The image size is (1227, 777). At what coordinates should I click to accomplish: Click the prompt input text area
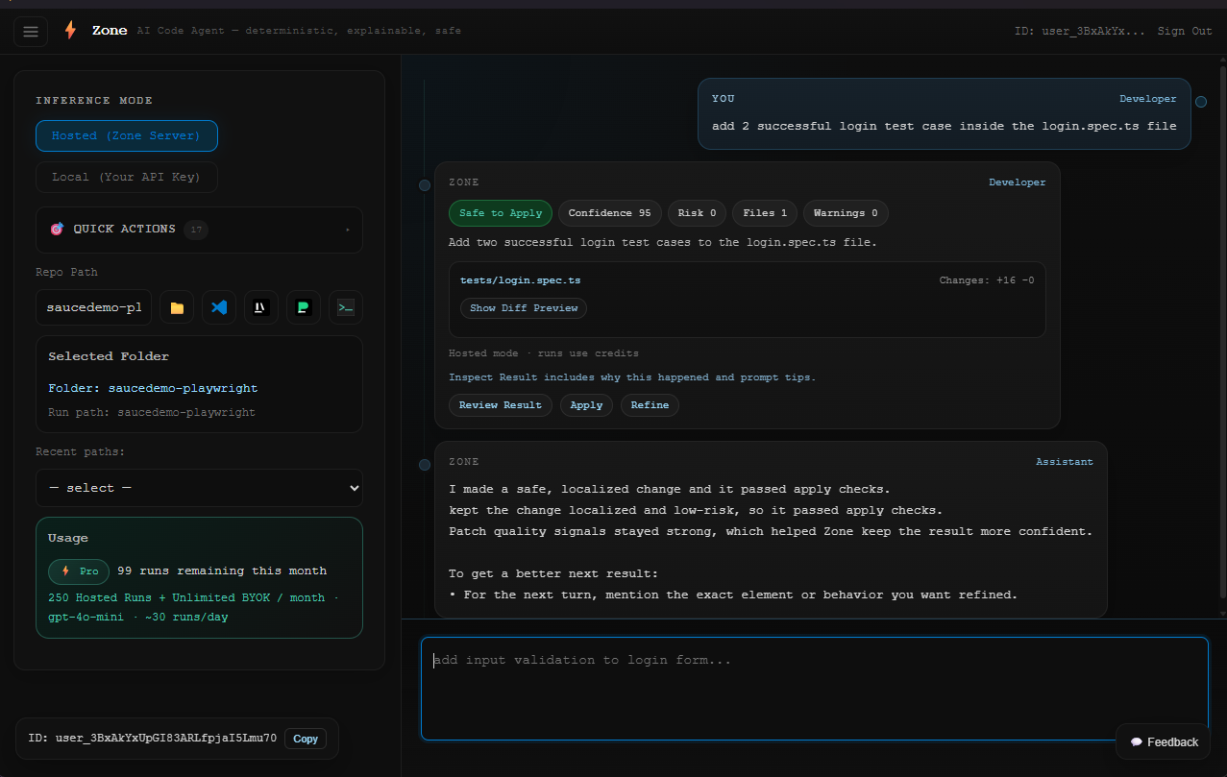[814, 689]
